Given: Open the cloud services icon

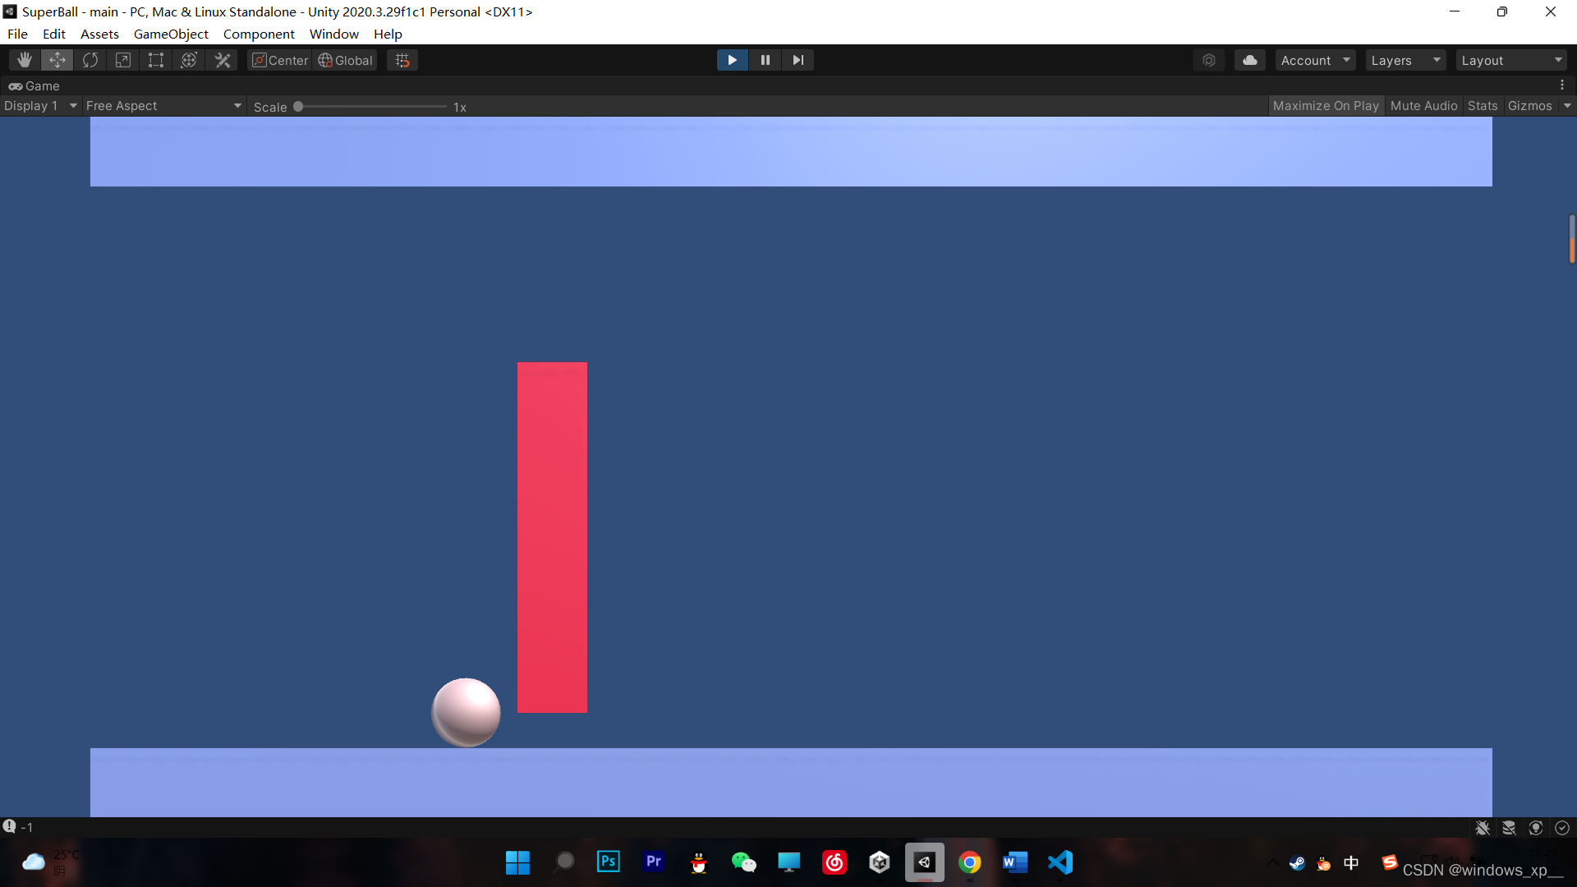Looking at the screenshot, I should (x=1249, y=60).
